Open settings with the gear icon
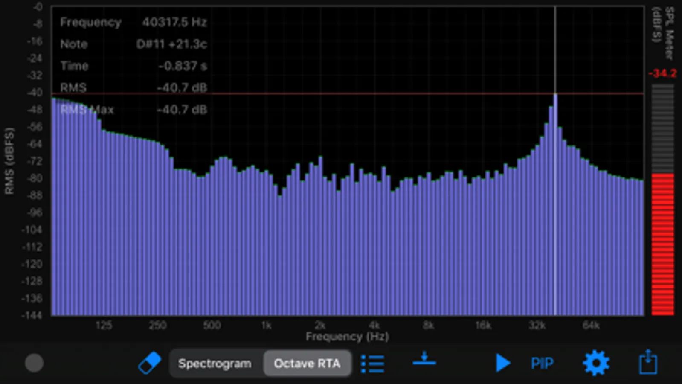This screenshot has height=384, width=682. (x=596, y=363)
